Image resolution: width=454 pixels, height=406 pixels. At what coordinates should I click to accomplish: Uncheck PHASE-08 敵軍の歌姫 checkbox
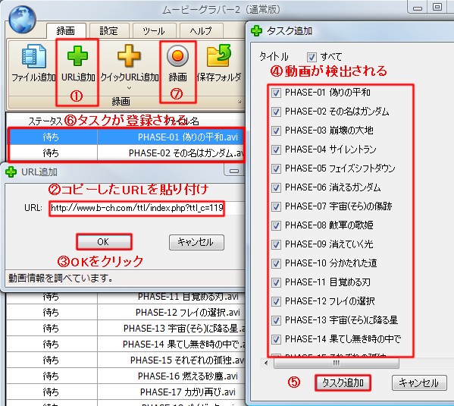(276, 225)
